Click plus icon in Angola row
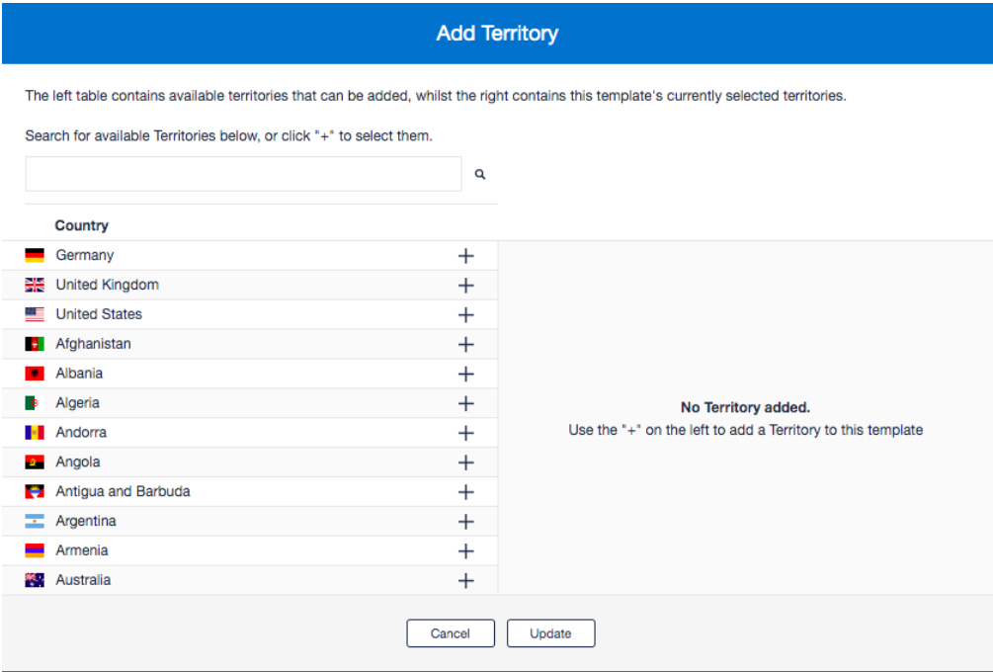This screenshot has height=672, width=993. point(466,463)
